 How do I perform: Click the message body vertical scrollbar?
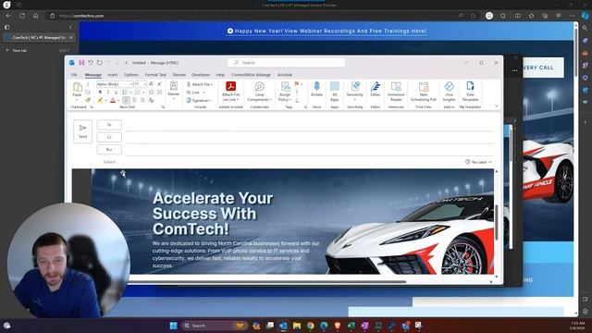pos(496,222)
